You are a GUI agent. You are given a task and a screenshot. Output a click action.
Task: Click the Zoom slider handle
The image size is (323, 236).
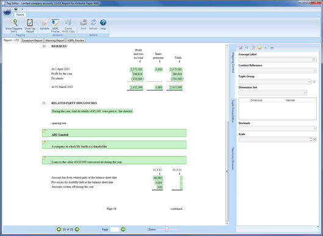coord(167,229)
